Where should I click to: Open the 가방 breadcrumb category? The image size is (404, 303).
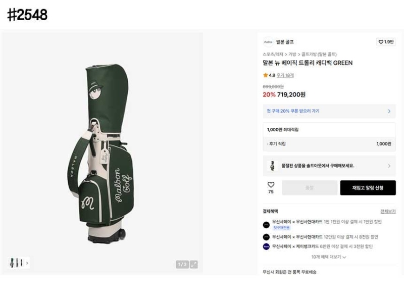tap(292, 54)
